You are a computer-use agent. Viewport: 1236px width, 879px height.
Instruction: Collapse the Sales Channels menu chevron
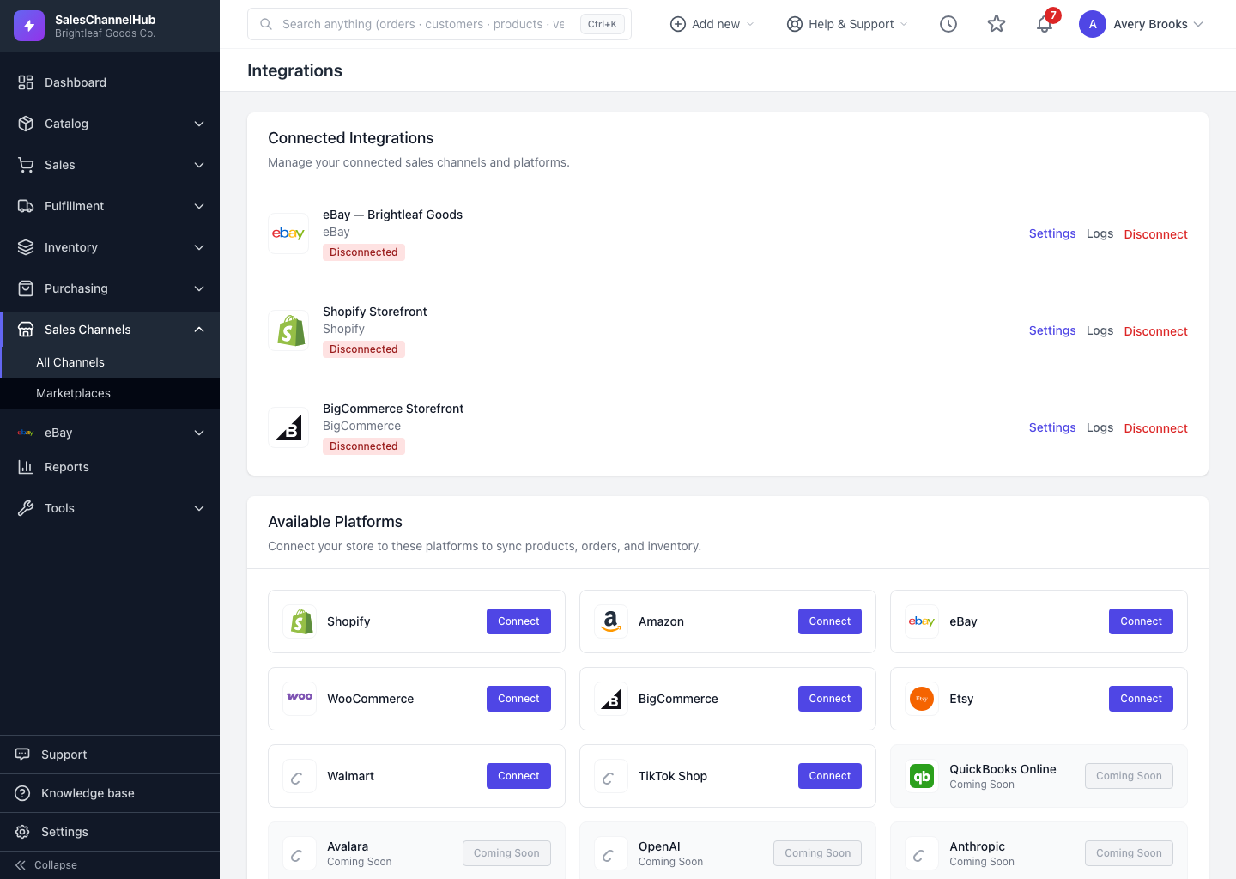click(199, 330)
